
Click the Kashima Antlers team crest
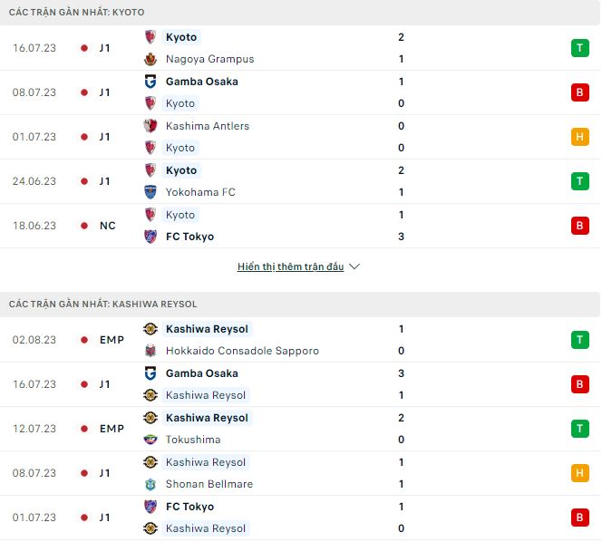(x=150, y=126)
